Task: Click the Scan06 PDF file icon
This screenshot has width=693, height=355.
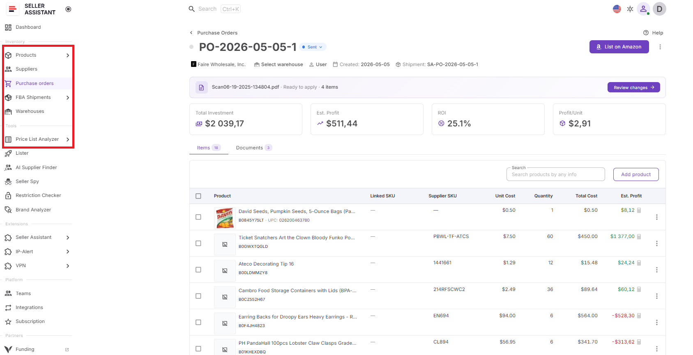Action: [x=201, y=87]
